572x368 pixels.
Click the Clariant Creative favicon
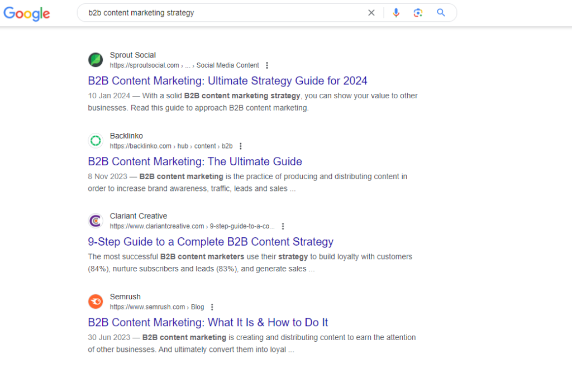pos(96,221)
